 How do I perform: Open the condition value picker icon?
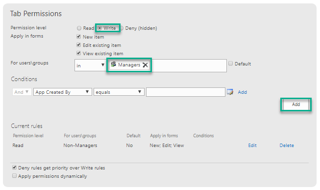click(x=230, y=92)
